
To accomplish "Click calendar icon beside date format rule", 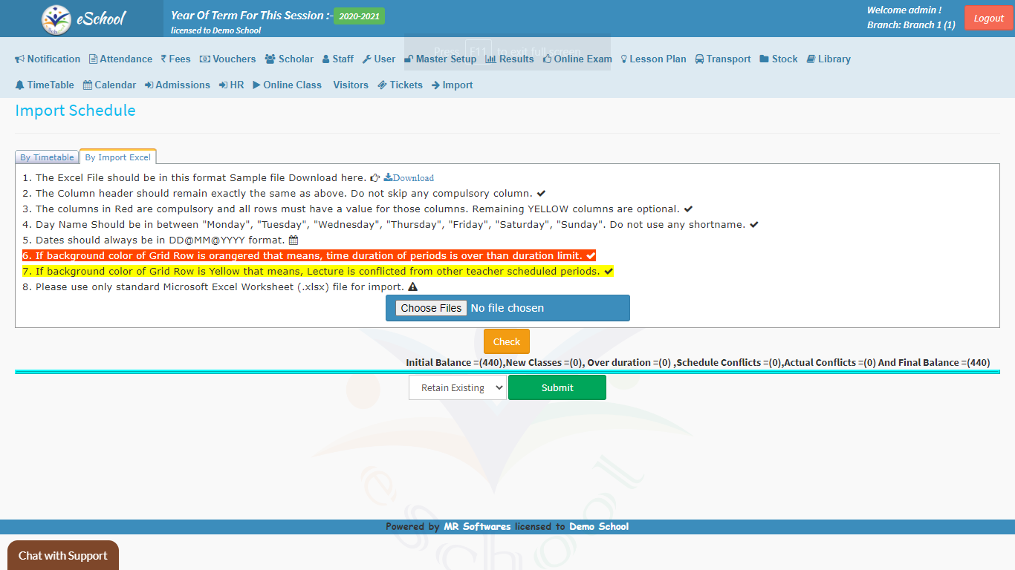I will (x=293, y=240).
